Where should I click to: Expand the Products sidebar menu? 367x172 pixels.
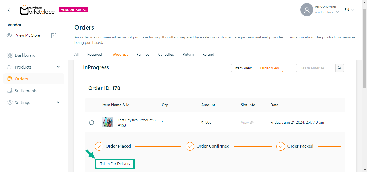58,67
